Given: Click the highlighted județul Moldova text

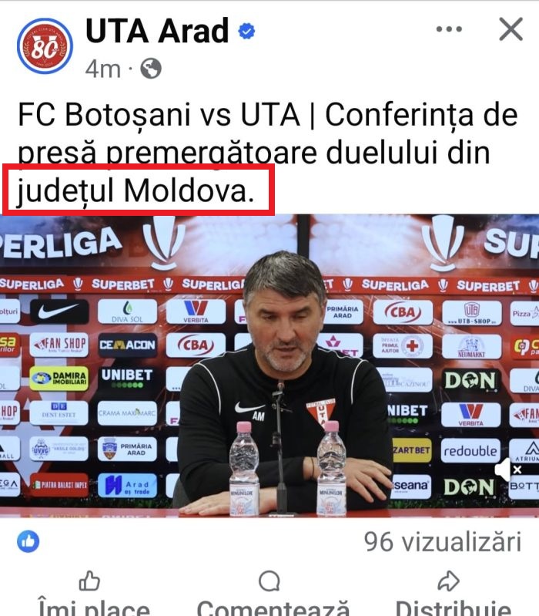Looking at the screenshot, I should 136,191.
